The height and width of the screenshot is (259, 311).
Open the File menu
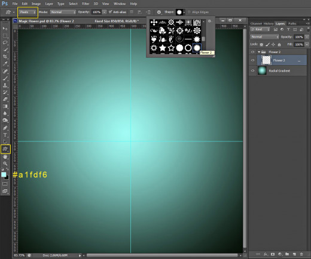click(15, 4)
